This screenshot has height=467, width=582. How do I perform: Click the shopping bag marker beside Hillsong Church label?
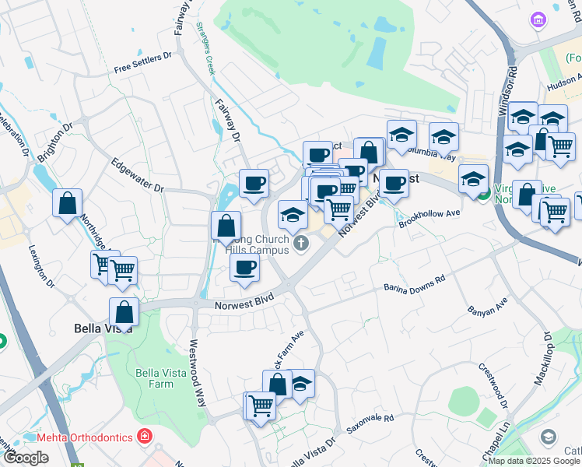tap(226, 229)
